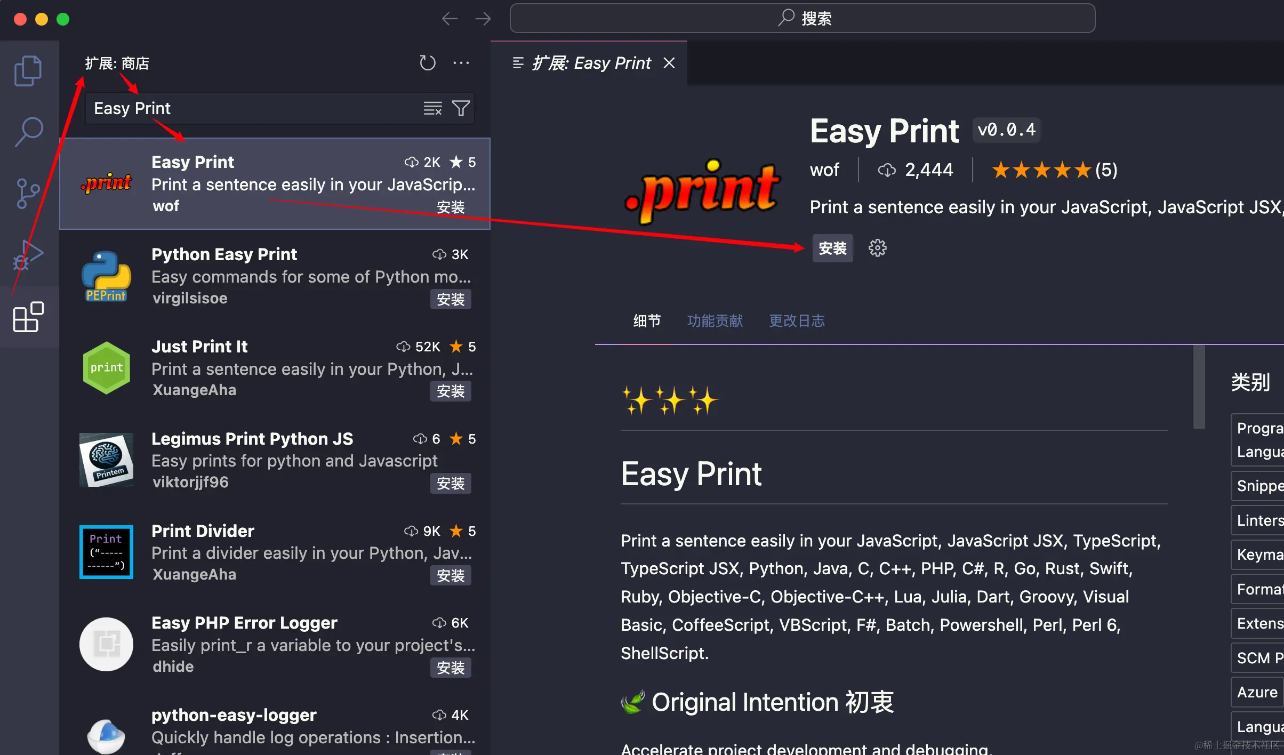Screen dimensions: 1284x755
Task: Install Print Divider extension
Action: point(451,576)
